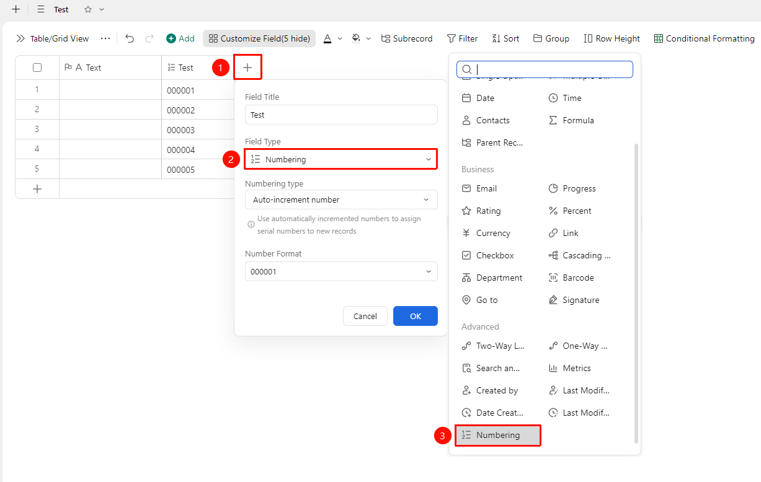Open the text color dropdown arrow
761x482 pixels.
[340, 38]
